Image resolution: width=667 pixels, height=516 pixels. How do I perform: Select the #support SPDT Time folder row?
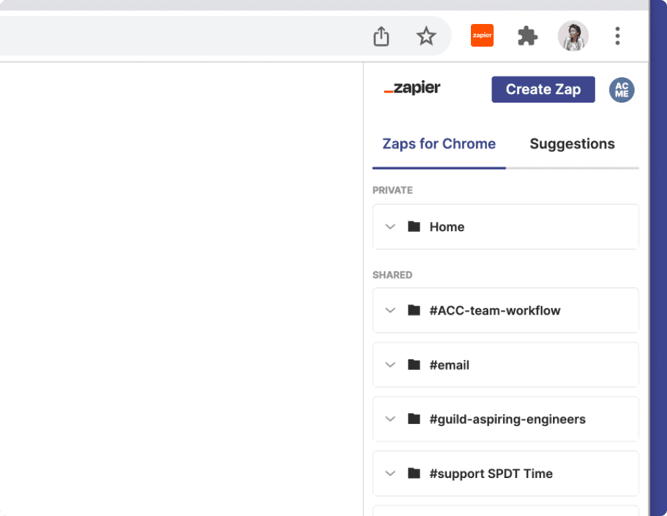coord(506,473)
